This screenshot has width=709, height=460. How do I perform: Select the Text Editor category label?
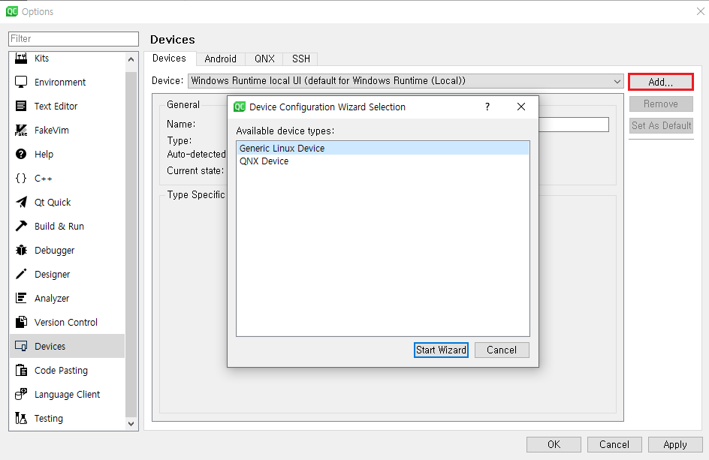coord(56,107)
